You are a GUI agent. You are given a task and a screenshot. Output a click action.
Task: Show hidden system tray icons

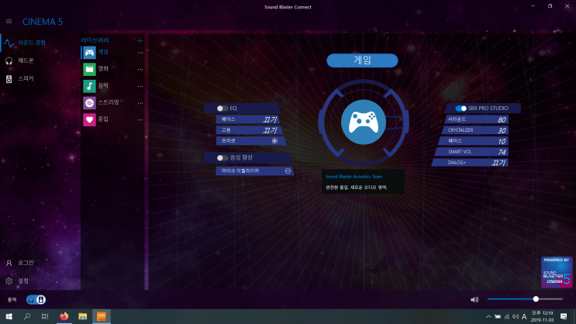tap(488, 317)
